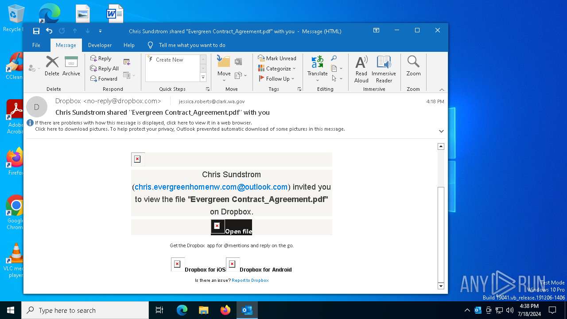The image size is (567, 319).
Task: Open the Windows Start menu
Action: (x=11, y=310)
